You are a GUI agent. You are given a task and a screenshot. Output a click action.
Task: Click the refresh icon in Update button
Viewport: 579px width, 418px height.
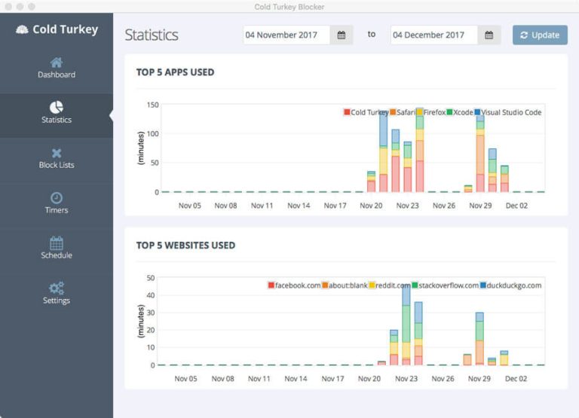tap(524, 35)
